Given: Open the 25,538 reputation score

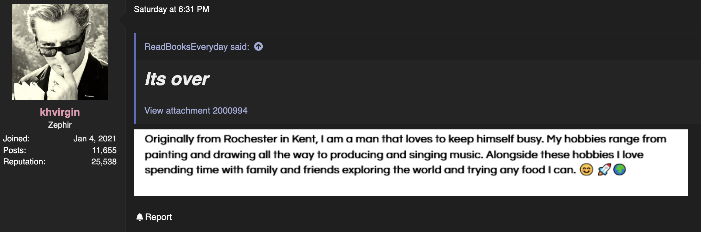Looking at the screenshot, I should (104, 162).
